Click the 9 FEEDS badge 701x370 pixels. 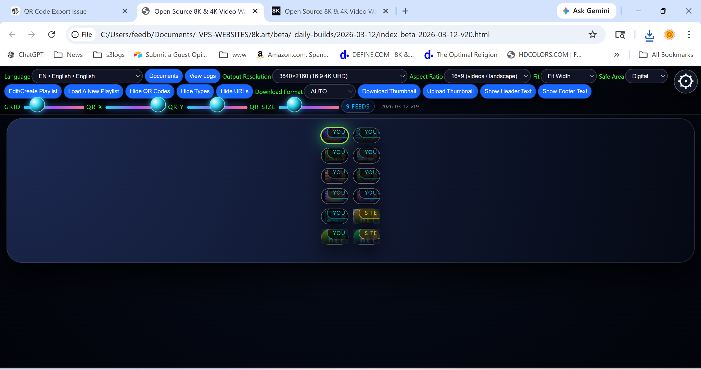[358, 106]
